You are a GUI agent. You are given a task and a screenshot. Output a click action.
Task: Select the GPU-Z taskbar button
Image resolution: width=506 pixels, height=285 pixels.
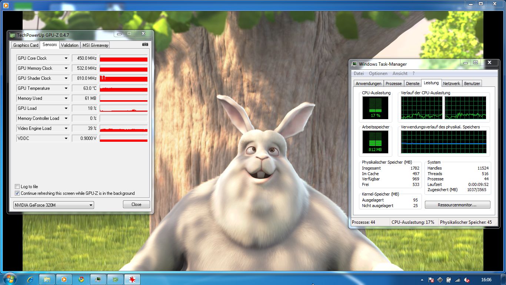(x=115, y=279)
